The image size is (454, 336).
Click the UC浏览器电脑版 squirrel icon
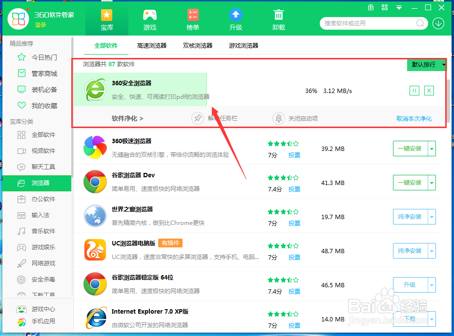(x=95, y=250)
